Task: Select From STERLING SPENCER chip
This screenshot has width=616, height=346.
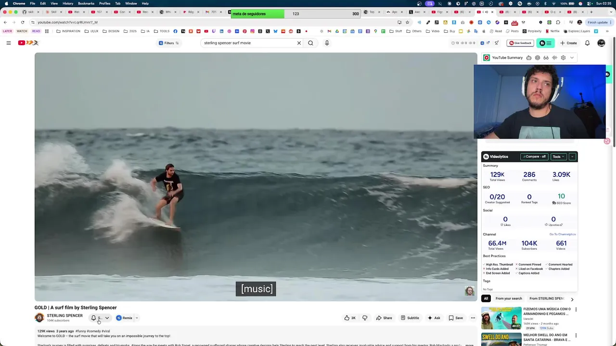Action: pos(547,298)
